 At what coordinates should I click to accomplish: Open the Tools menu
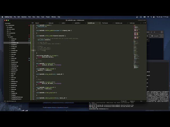(x=43, y=17)
